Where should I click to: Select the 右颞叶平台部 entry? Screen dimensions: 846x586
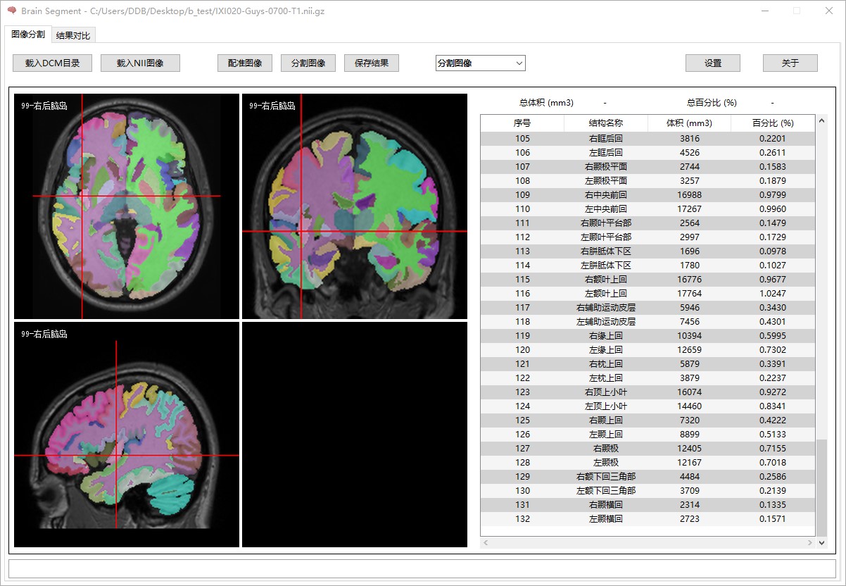coord(606,223)
